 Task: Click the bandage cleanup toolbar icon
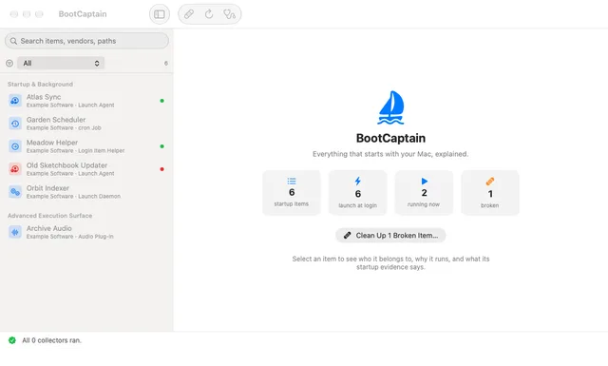click(189, 14)
